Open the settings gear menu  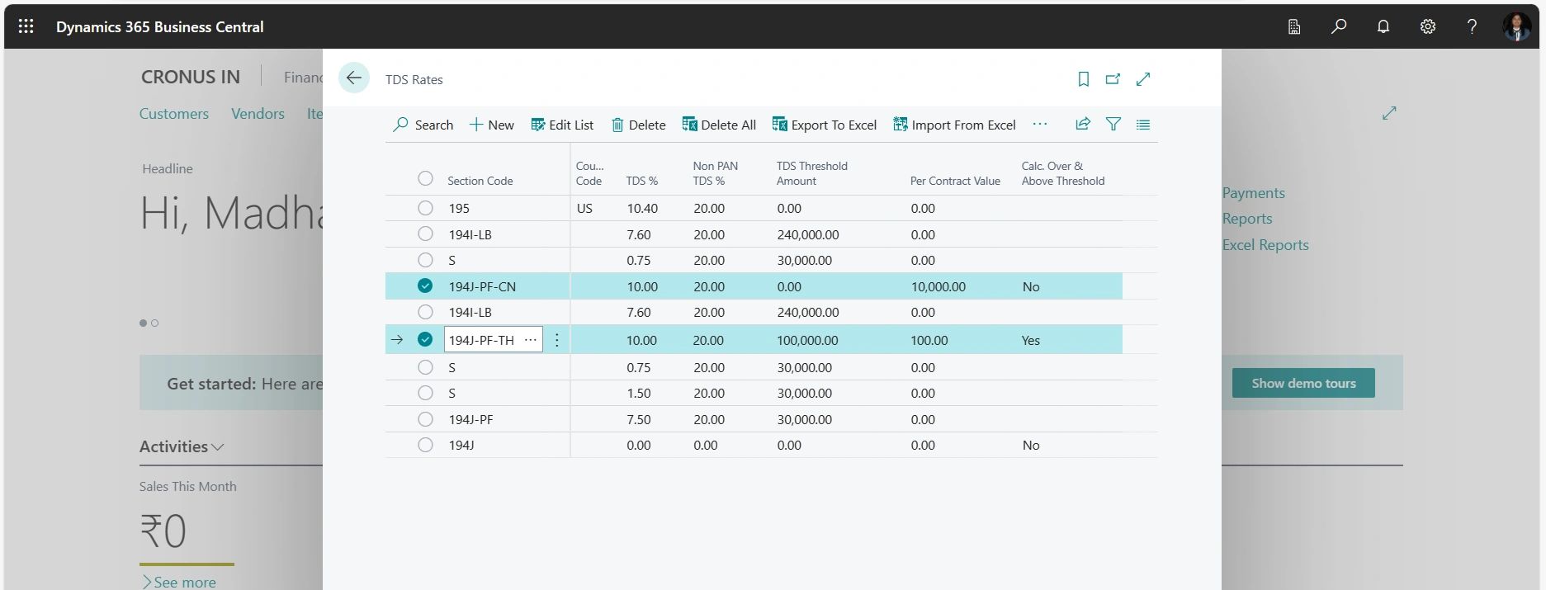1427,26
